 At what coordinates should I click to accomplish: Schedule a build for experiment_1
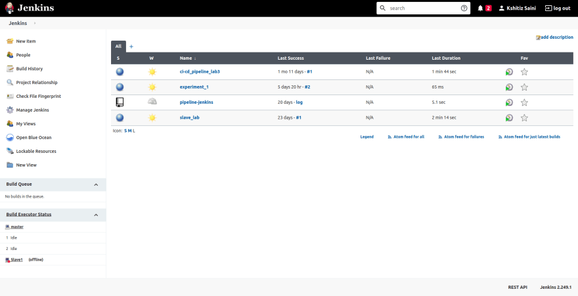(x=509, y=87)
